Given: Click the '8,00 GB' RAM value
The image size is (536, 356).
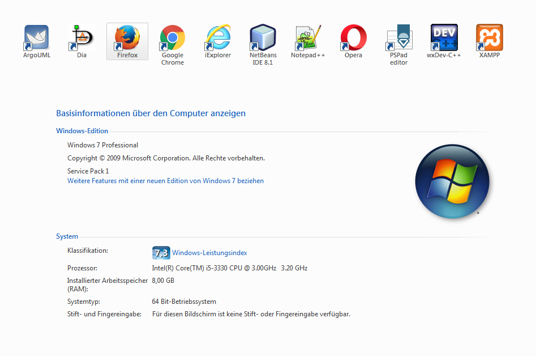Looking at the screenshot, I should pyautogui.click(x=163, y=281).
